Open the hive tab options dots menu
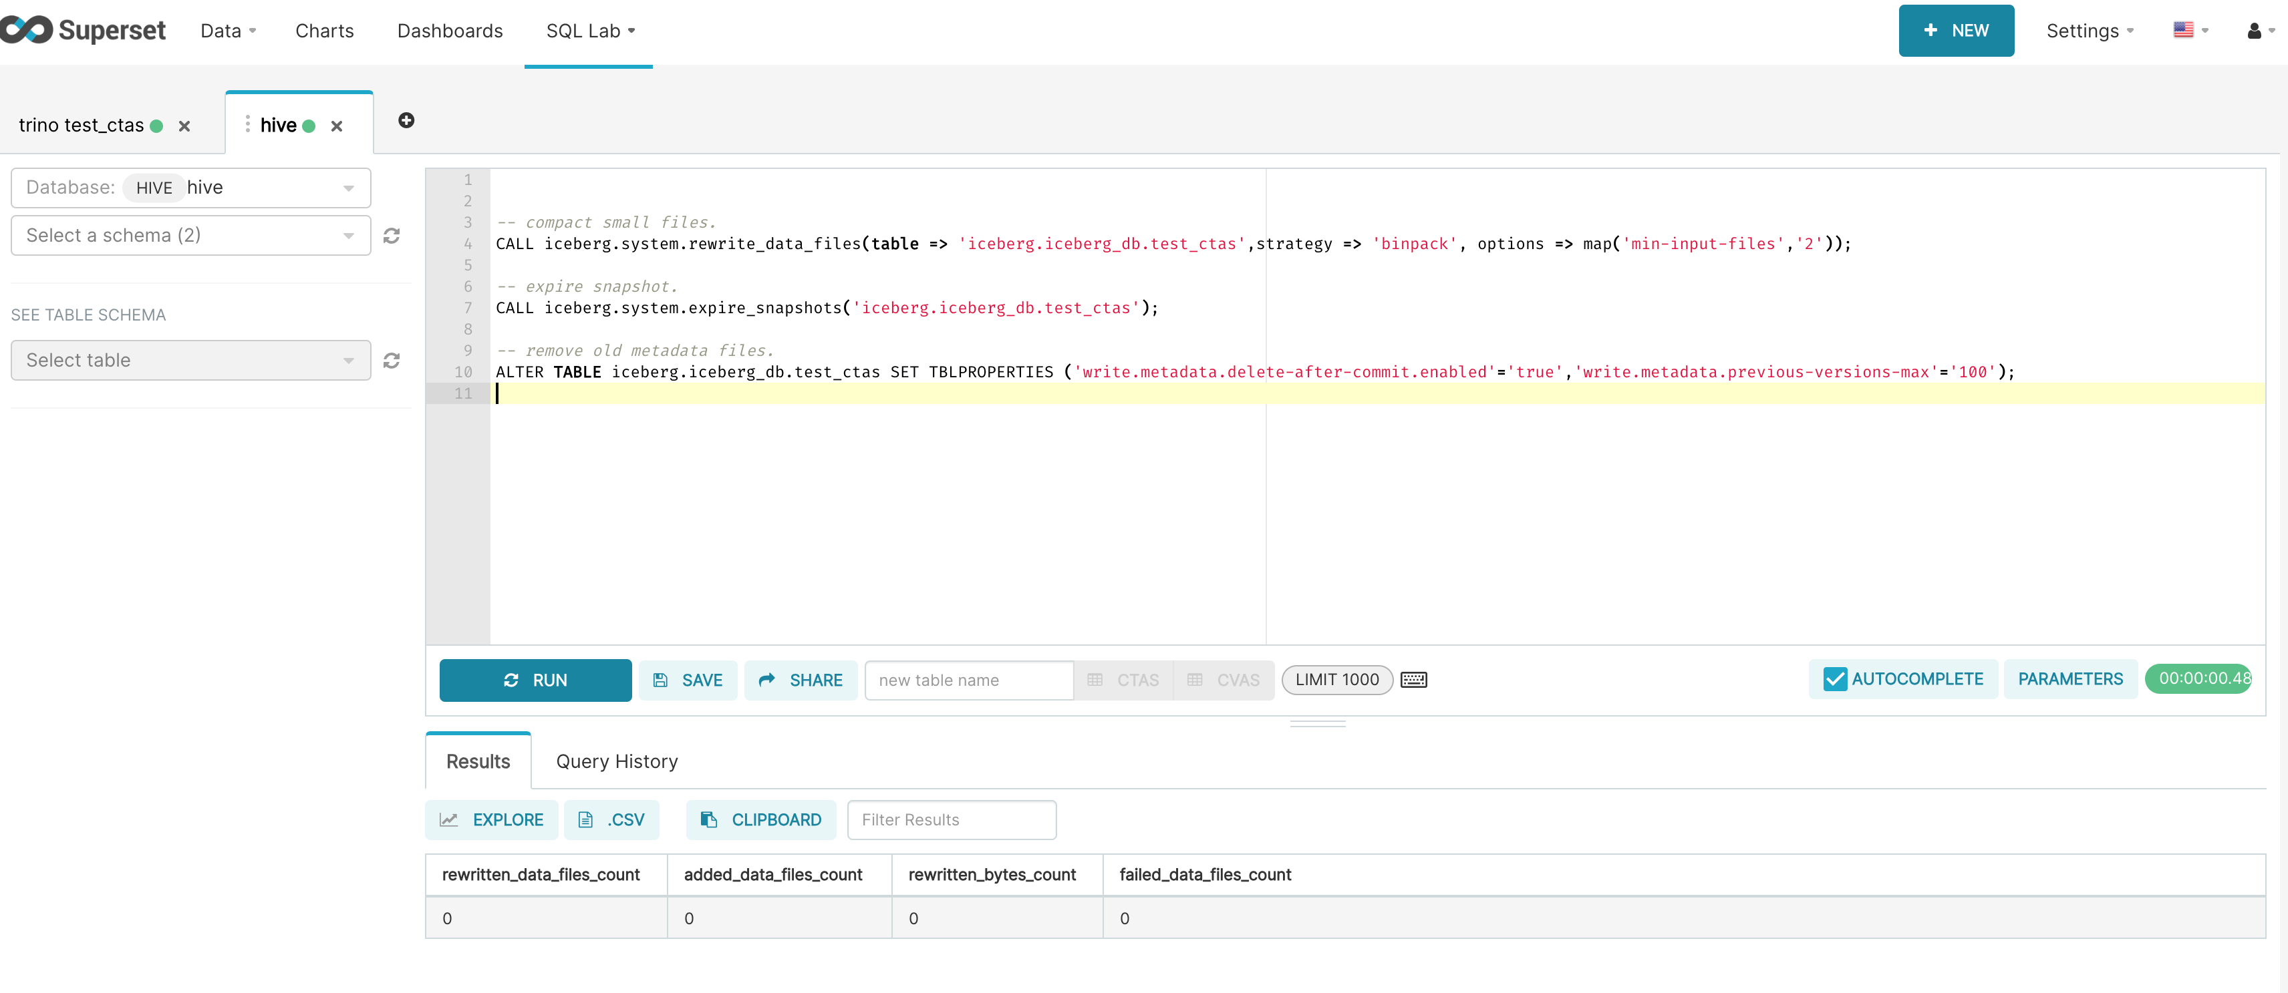The image size is (2288, 993). [x=247, y=124]
